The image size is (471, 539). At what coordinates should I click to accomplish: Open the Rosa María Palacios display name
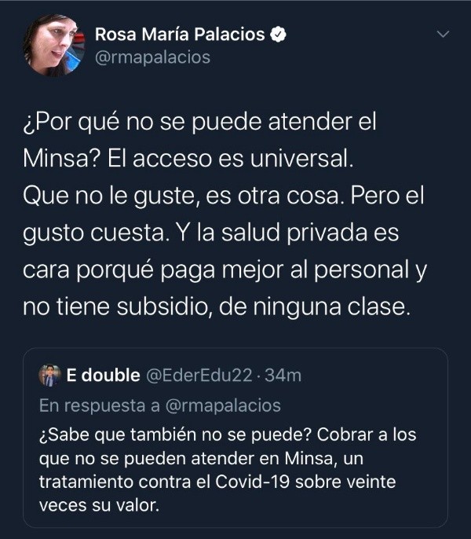180,35
